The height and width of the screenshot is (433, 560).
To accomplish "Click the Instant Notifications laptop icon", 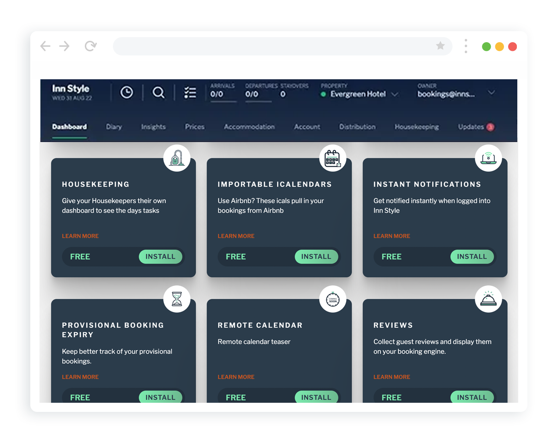I will click(x=488, y=159).
